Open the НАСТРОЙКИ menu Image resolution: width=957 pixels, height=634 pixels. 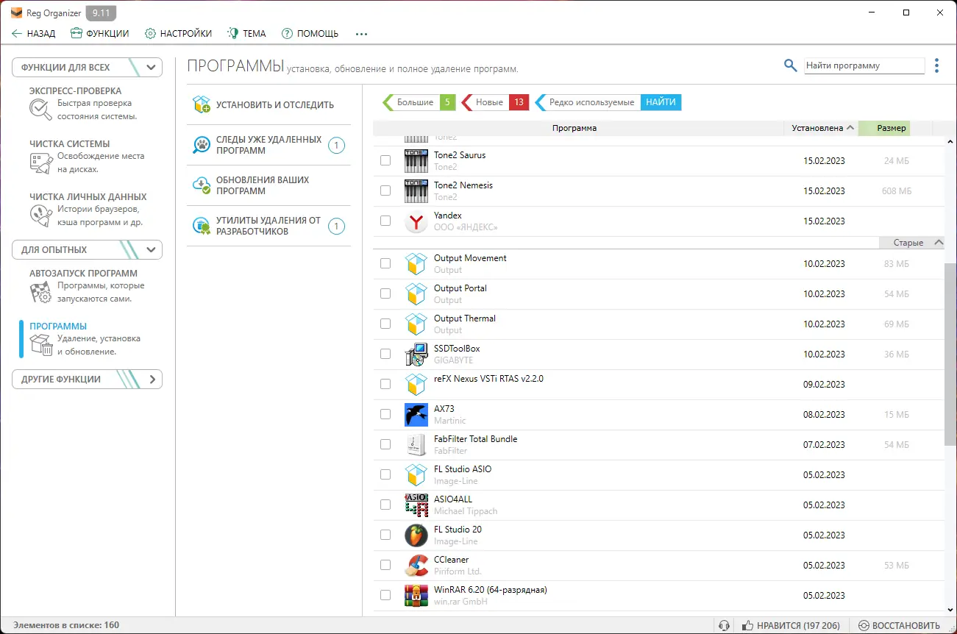[x=178, y=33]
